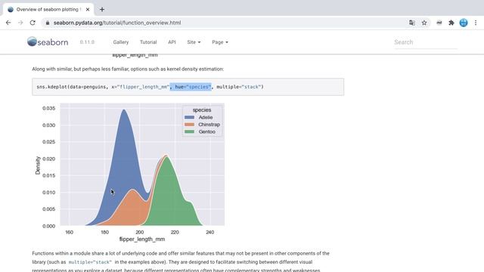
Task: Click the kernel density plot image
Action: [x=129, y=172]
